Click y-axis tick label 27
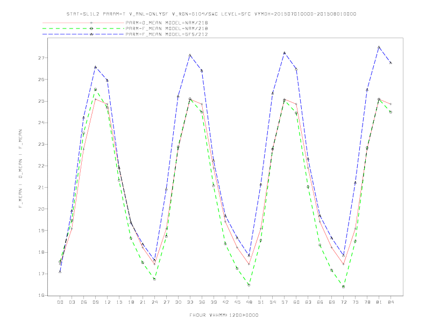The width and height of the screenshot is (426, 329). (41, 58)
